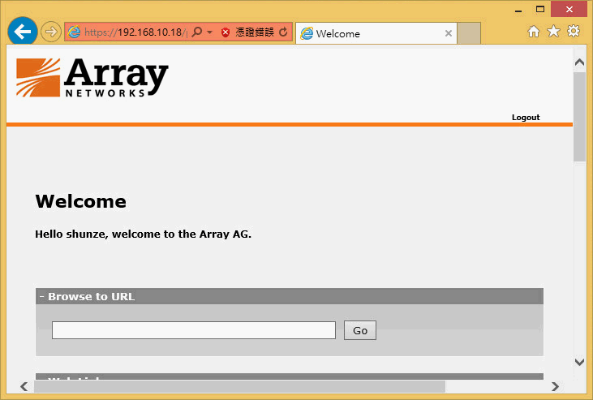This screenshot has width=593, height=400.
Task: Click the page refresh icon
Action: 283,32
